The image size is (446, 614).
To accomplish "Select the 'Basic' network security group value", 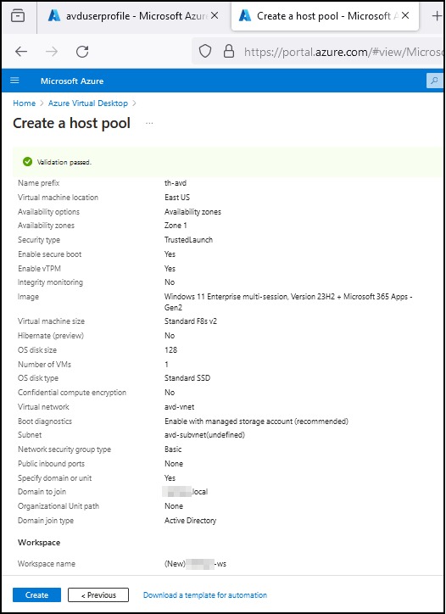I will click(x=173, y=449).
